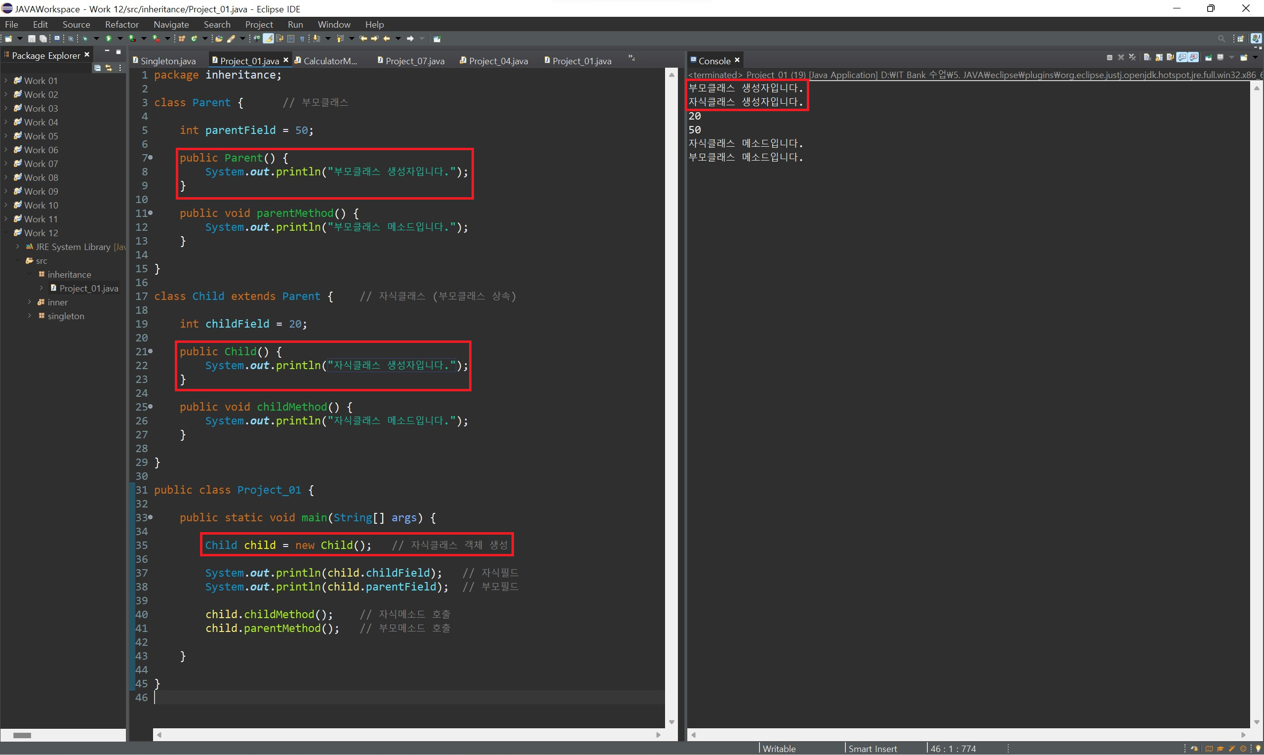Click the Open Type folder icon
The height and width of the screenshot is (755, 1264).
(x=219, y=39)
